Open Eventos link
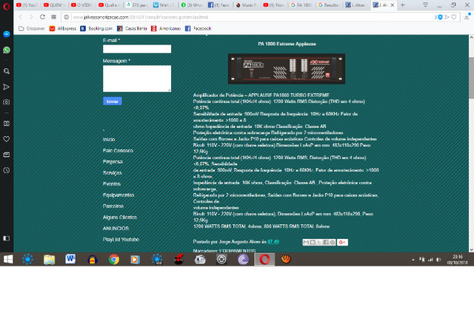 [112, 184]
